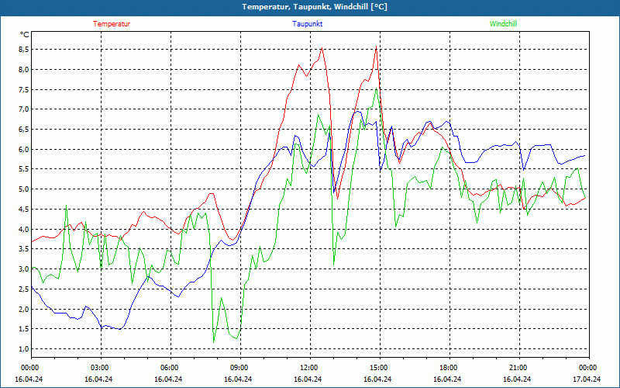The width and height of the screenshot is (620, 388).
Task: Select the 5,5 y-axis tick label
Action: point(23,169)
